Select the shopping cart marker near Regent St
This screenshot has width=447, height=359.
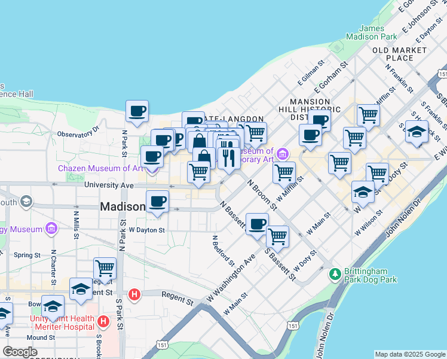105,268
